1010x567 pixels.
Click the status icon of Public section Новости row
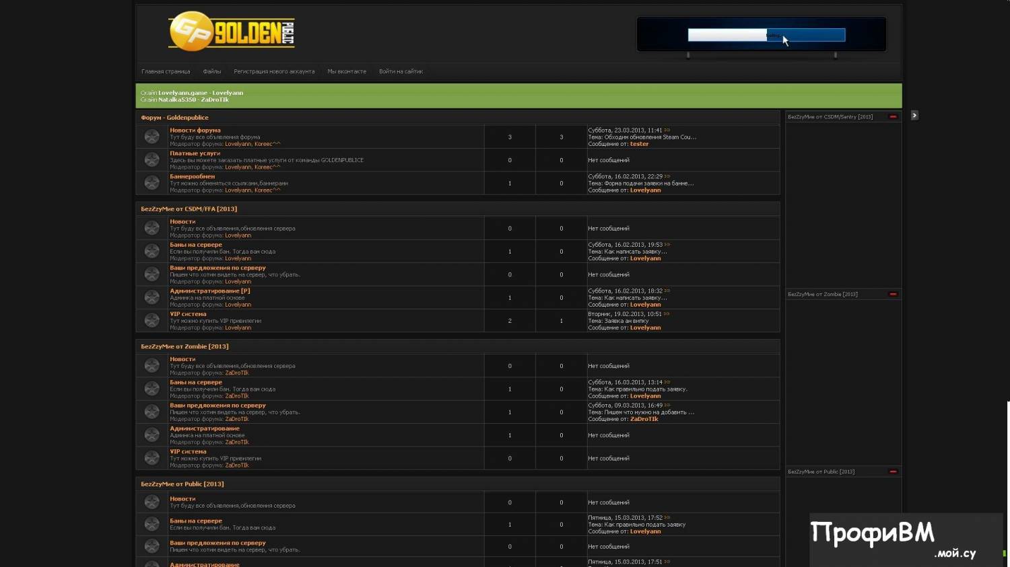(x=152, y=502)
